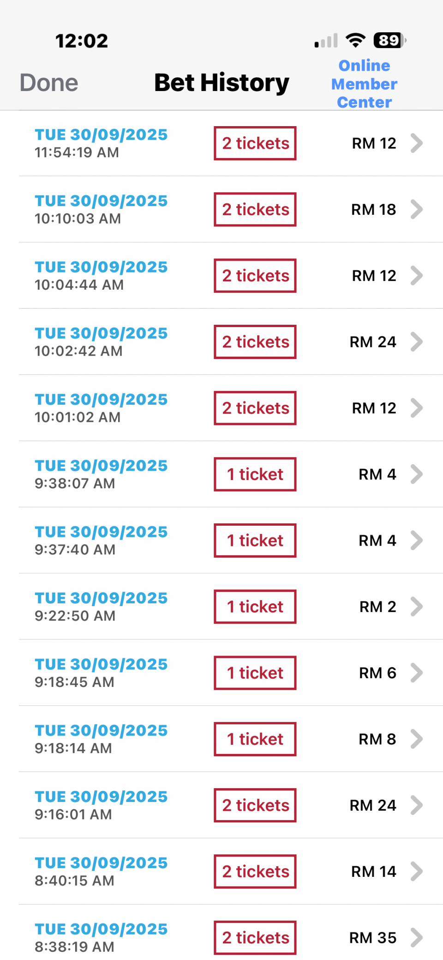Open chevron next to RM 14
This screenshot has height=960, width=443.
tap(416, 871)
